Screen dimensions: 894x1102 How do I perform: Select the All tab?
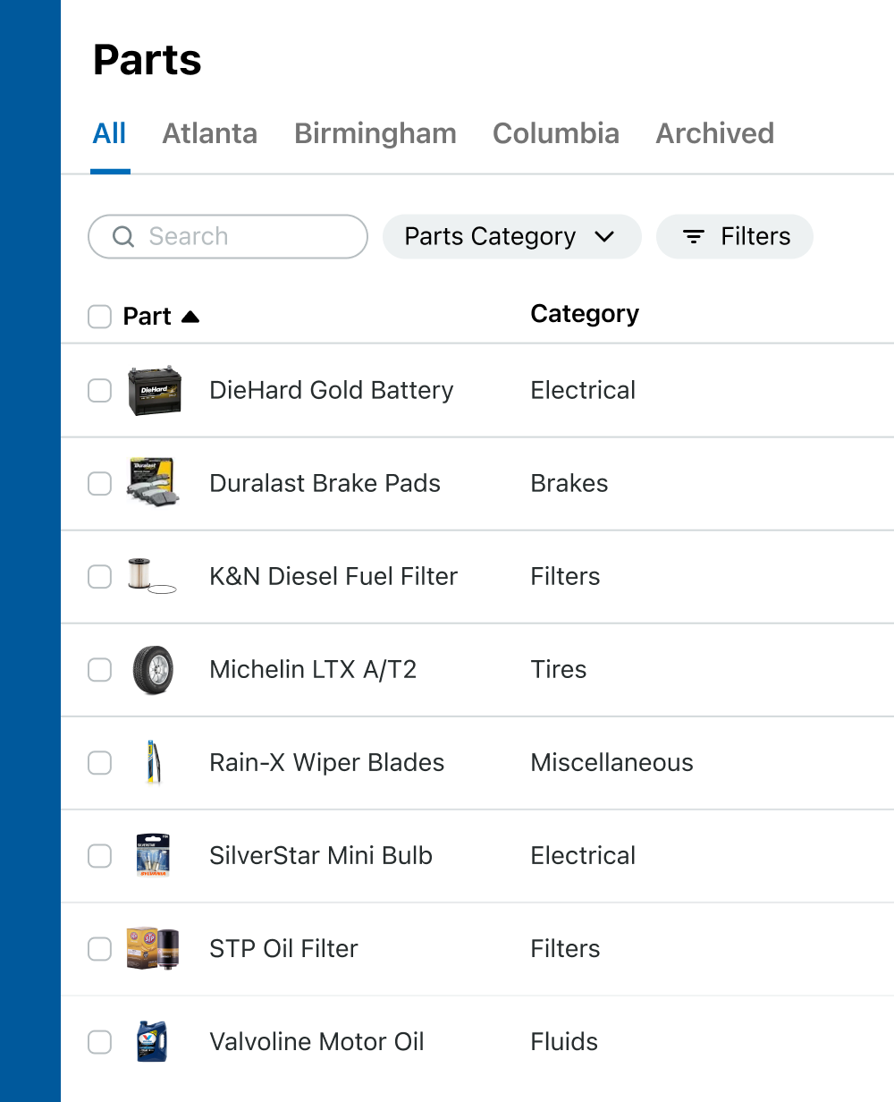pyautogui.click(x=110, y=134)
